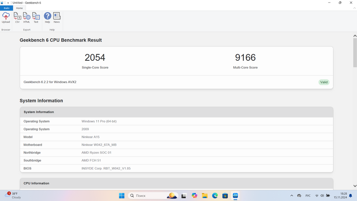
Task: Click the AMD FCH 51 southbridge value
Action: coord(91,160)
